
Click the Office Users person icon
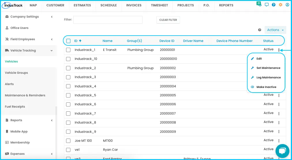coord(7,28)
